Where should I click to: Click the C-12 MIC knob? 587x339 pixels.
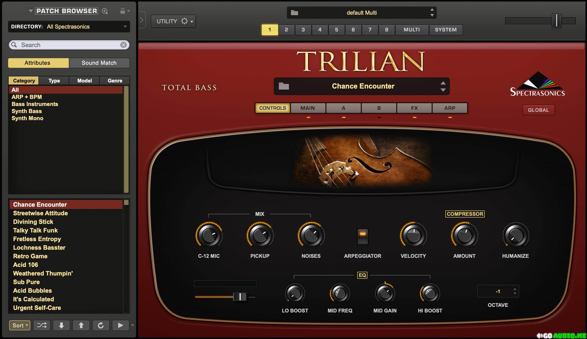[x=209, y=235]
